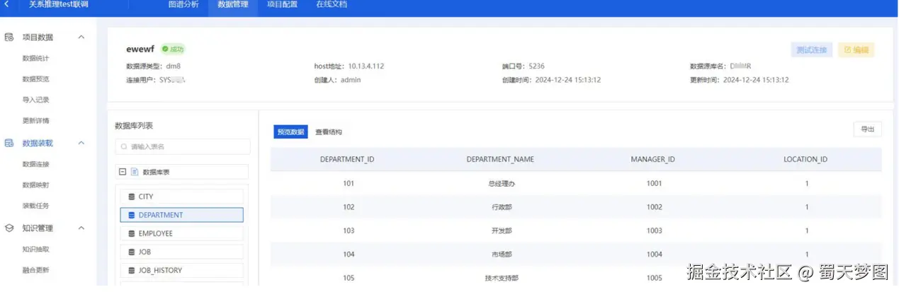899x292 pixels.
Task: Click the 端口号 5236 value
Action: [x=536, y=66]
